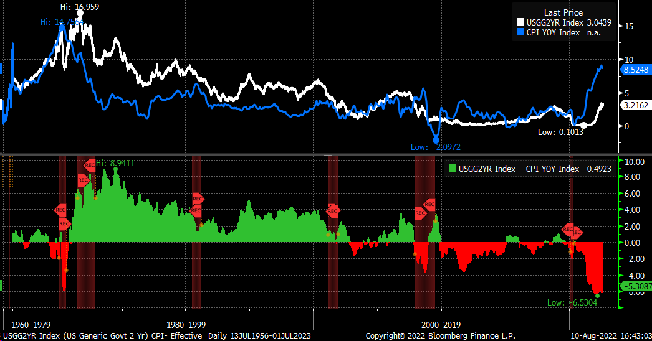Click the 'Low: -6.5304' label
Screen dimensions: 652x341
[x=572, y=302]
